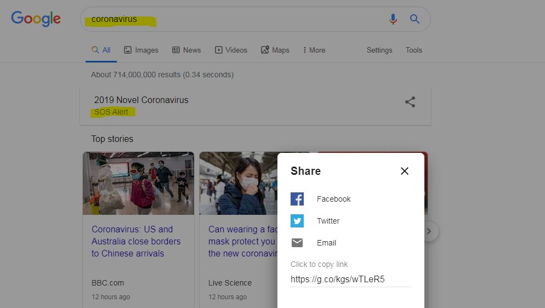Close the Share dialog
Viewport: 545px width, 308px height.
405,171
